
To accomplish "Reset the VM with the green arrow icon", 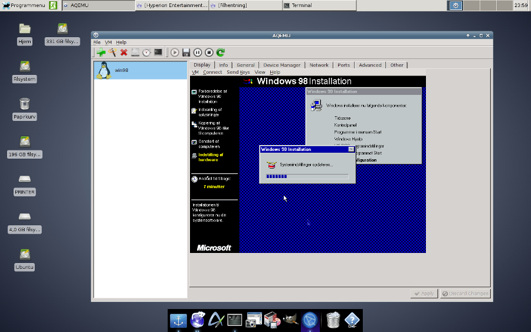I will pos(221,52).
